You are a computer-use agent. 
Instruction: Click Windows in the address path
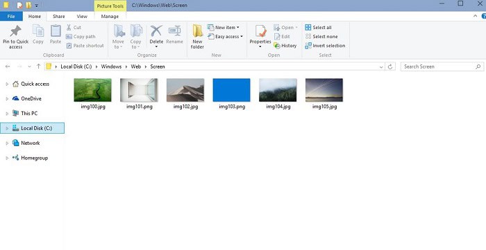111,66
